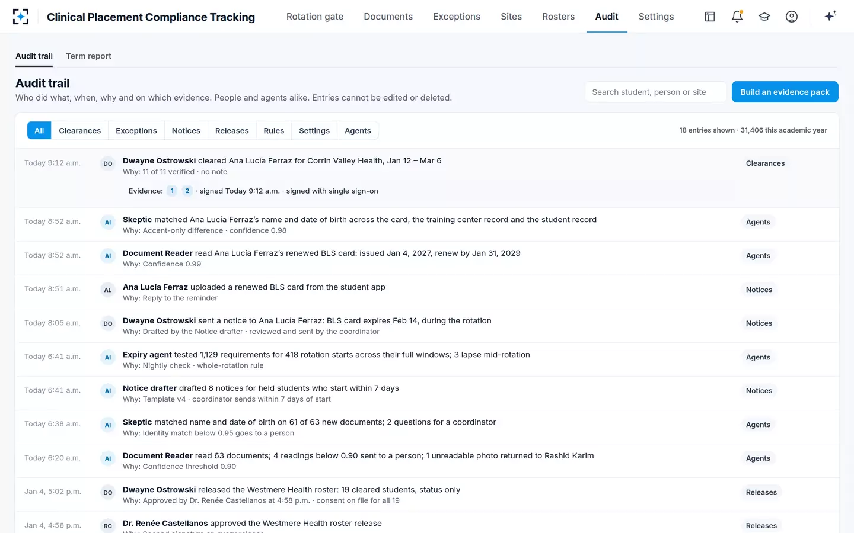Click the Releases tag on the Westmere roster release entry

click(761, 492)
